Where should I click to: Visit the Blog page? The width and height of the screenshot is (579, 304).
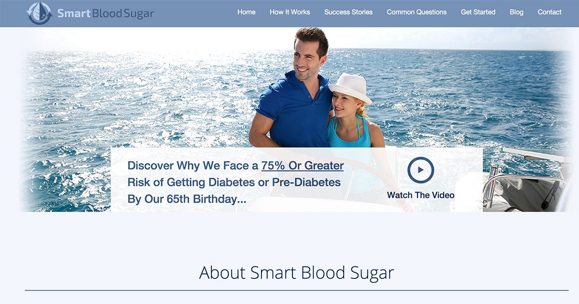[x=516, y=12]
